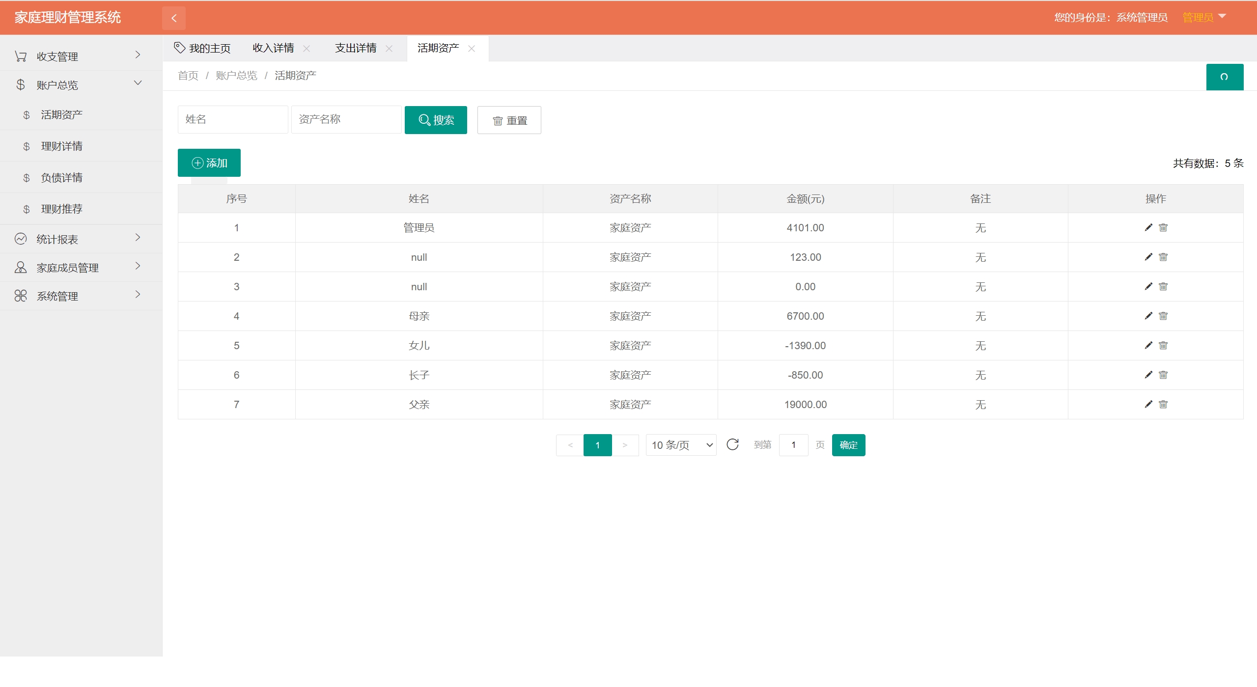Click the 姓名 search input field
This screenshot has width=1257, height=687.
pos(232,119)
